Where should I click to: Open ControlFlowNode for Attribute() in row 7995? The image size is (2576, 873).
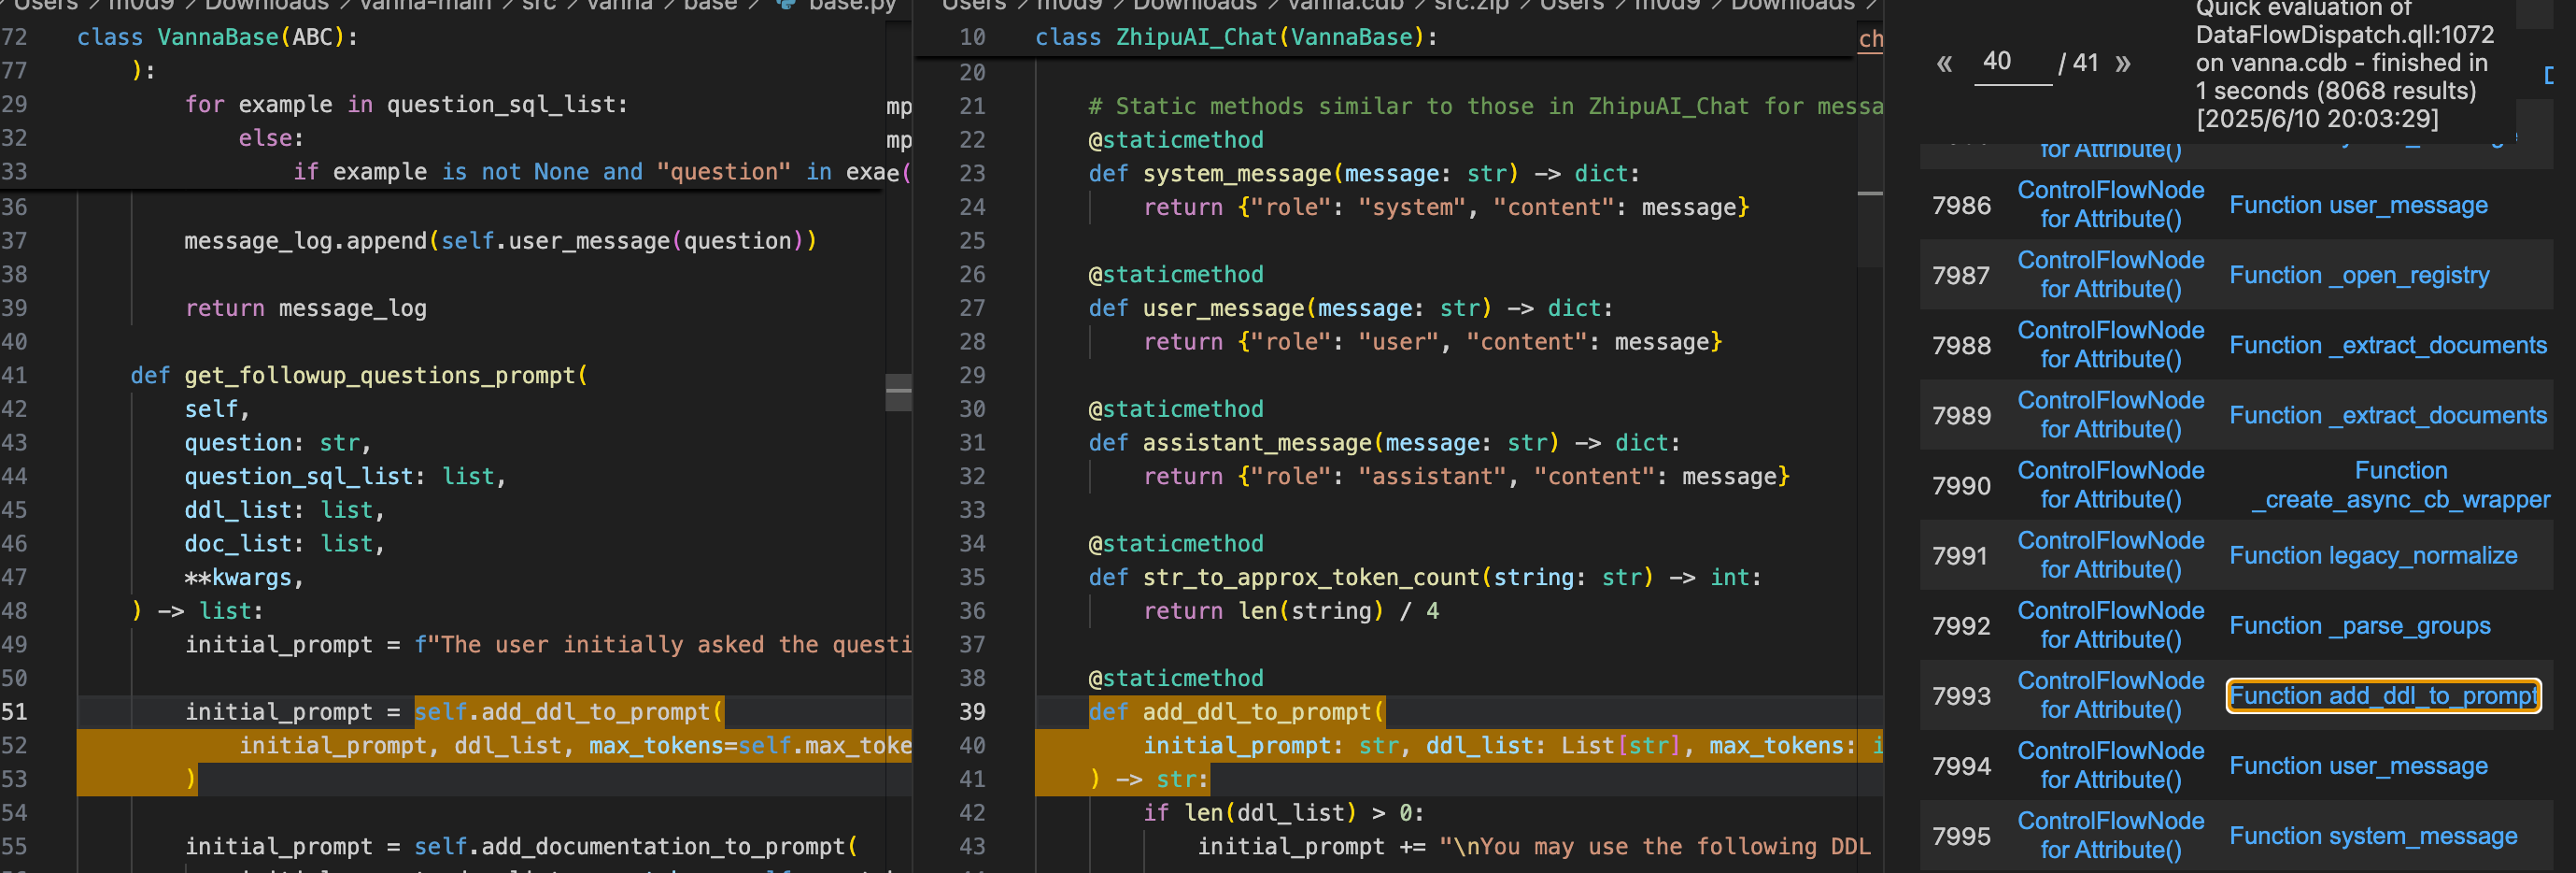2110,835
